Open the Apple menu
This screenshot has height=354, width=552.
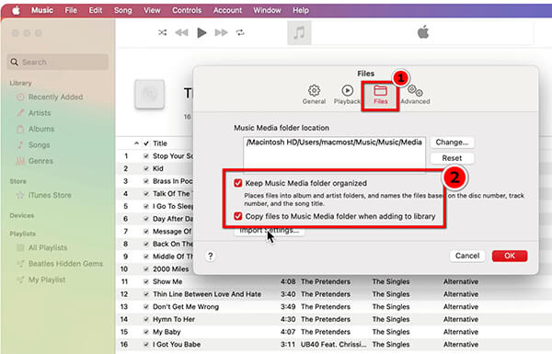(17, 10)
